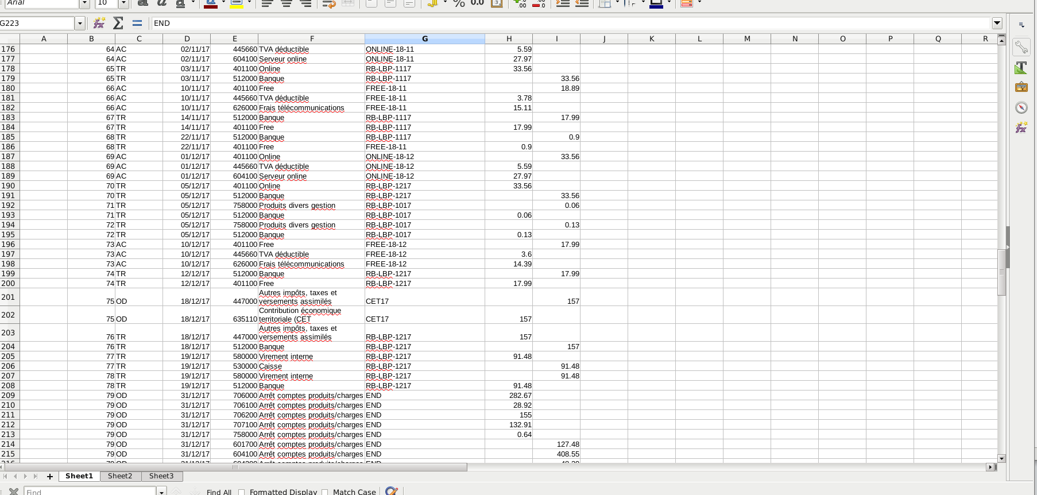The height and width of the screenshot is (495, 1037).
Task: Close the Find toolbar
Action: tap(14, 492)
